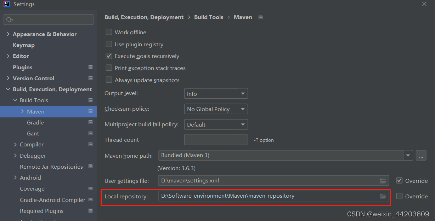Click project-level icon next to Coverage
This screenshot has width=435, height=221.
click(90, 188)
